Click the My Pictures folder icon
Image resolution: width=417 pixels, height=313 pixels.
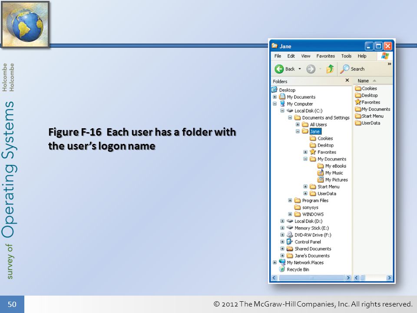point(321,180)
